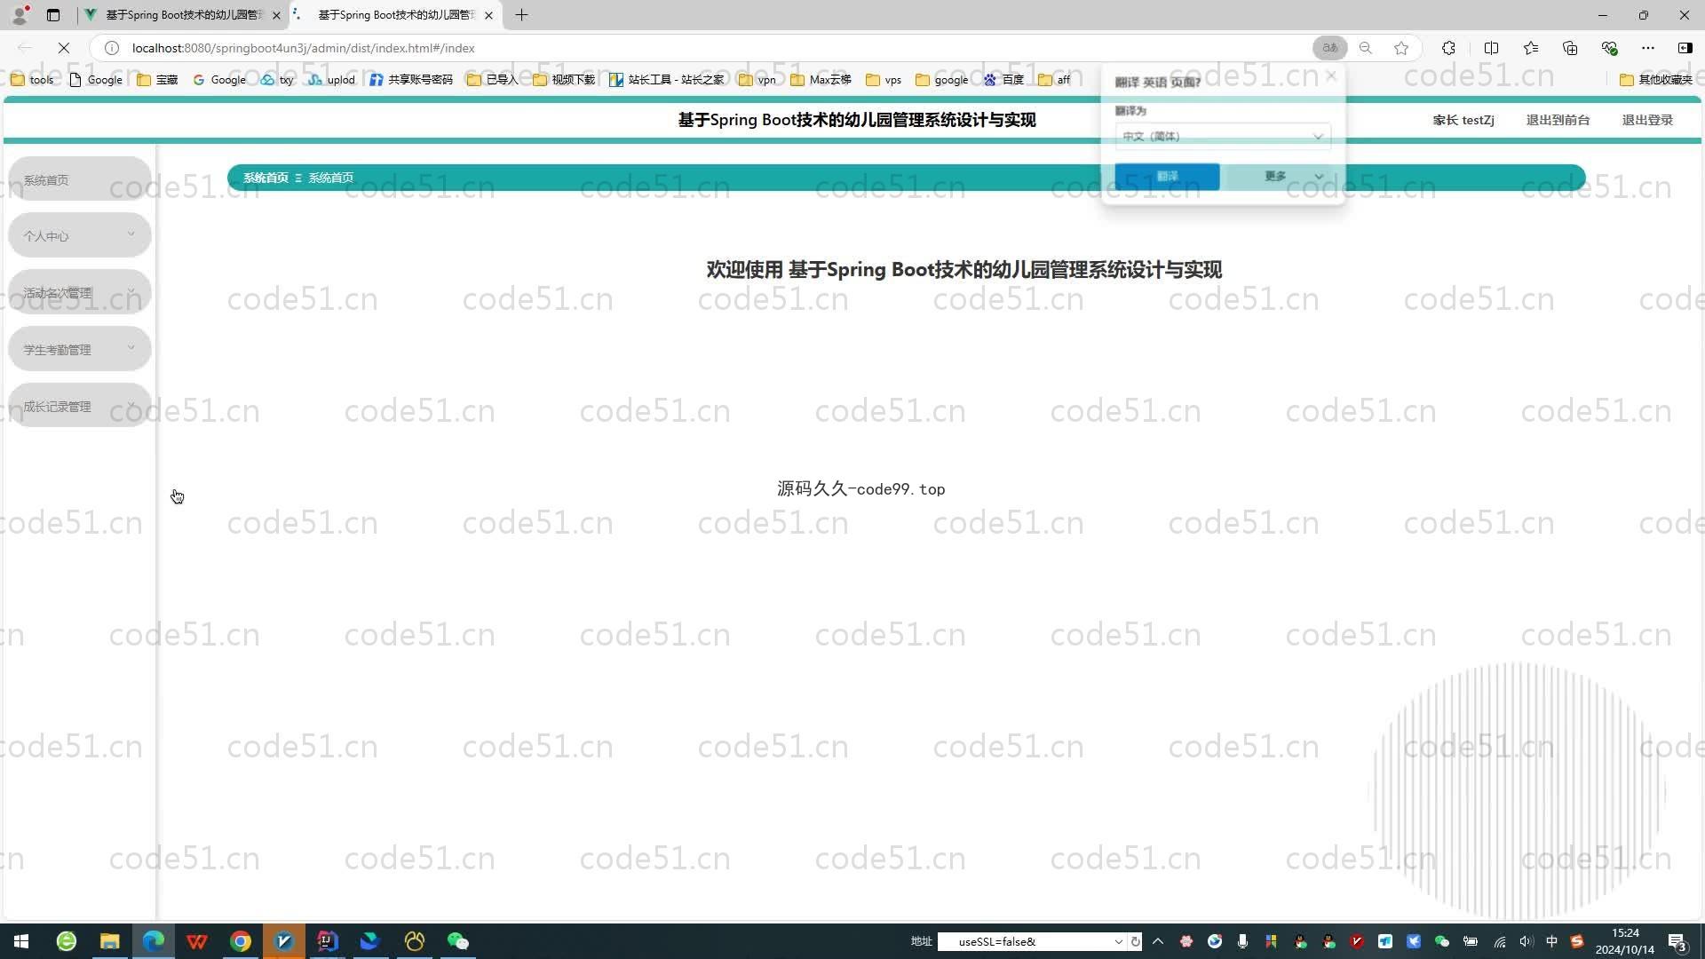The image size is (1705, 959).
Task: Open Chrome from the taskbar
Action: point(241,941)
